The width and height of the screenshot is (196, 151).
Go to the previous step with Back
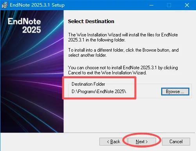(113, 142)
